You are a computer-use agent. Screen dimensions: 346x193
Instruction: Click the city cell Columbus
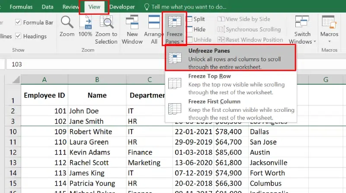279,184
